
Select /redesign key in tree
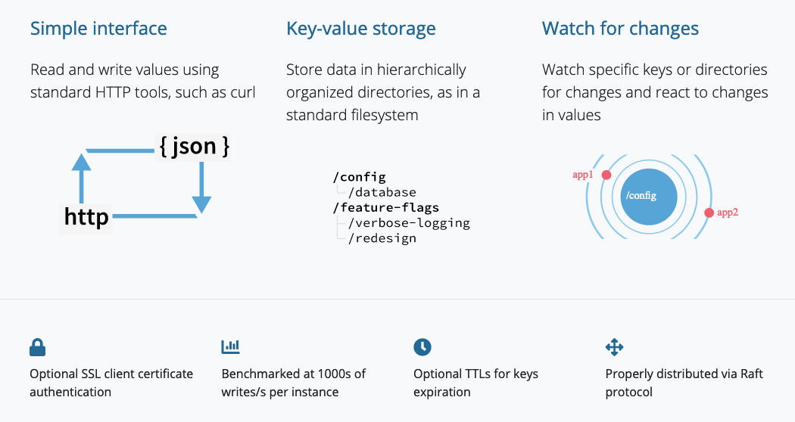click(x=382, y=237)
